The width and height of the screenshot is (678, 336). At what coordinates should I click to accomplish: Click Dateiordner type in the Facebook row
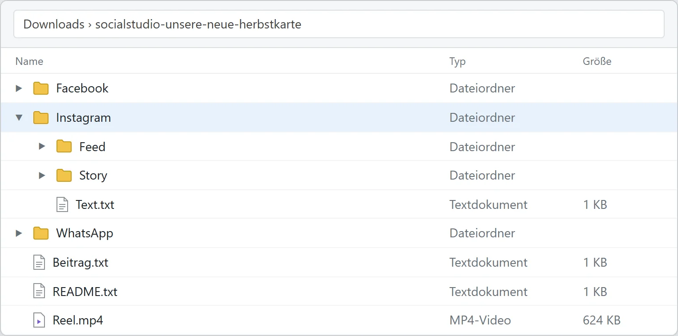click(x=482, y=88)
